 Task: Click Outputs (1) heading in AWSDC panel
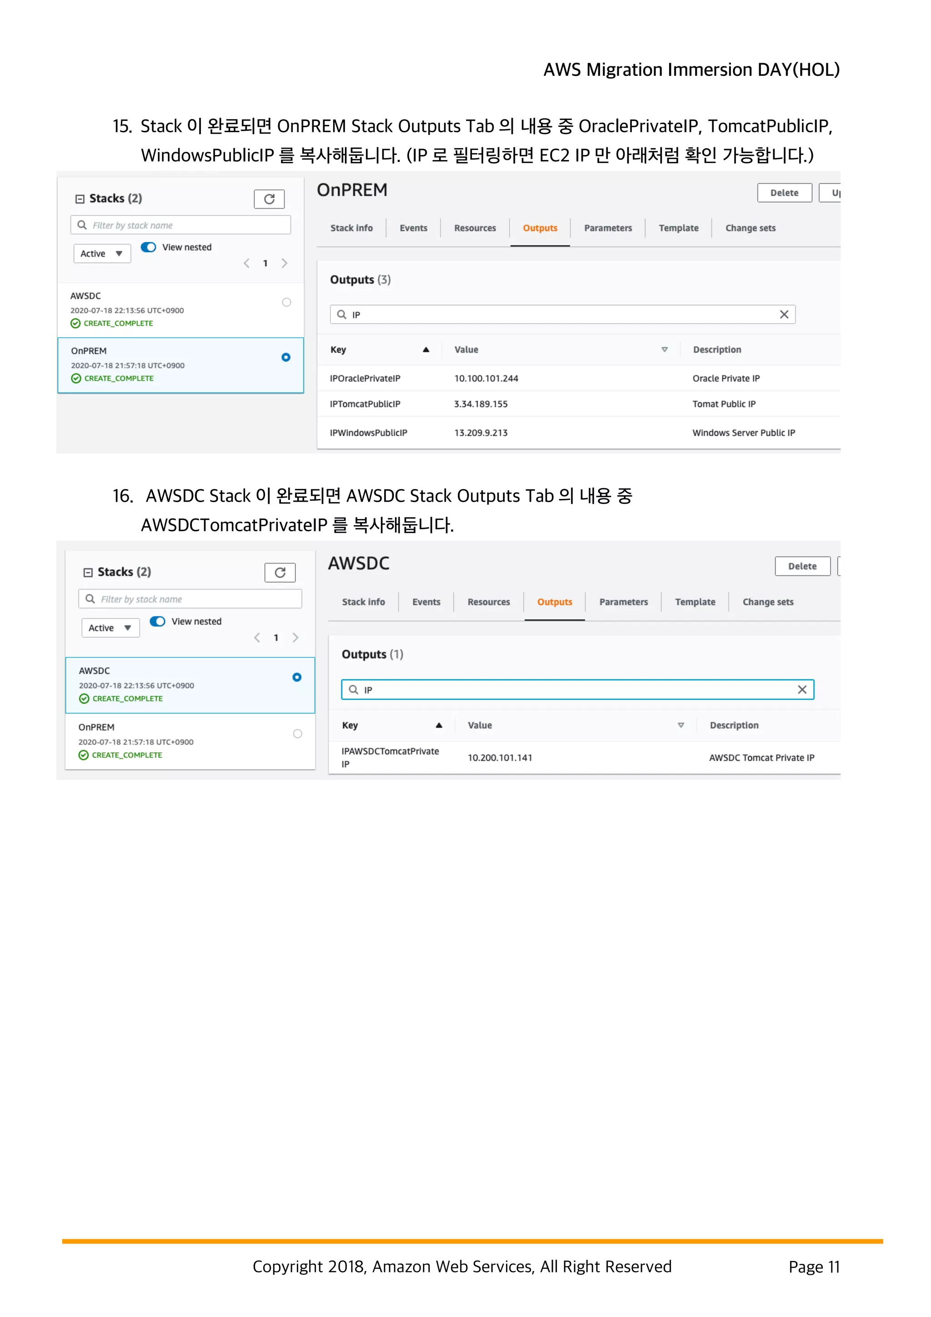coord(372,654)
